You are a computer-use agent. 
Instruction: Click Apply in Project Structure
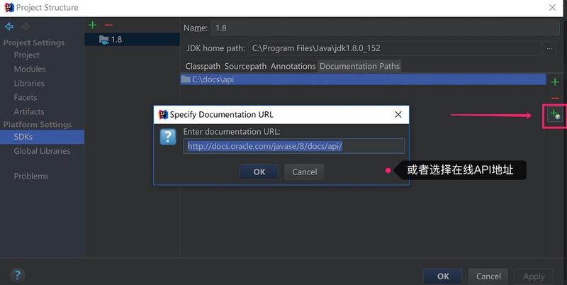pyautogui.click(x=534, y=276)
